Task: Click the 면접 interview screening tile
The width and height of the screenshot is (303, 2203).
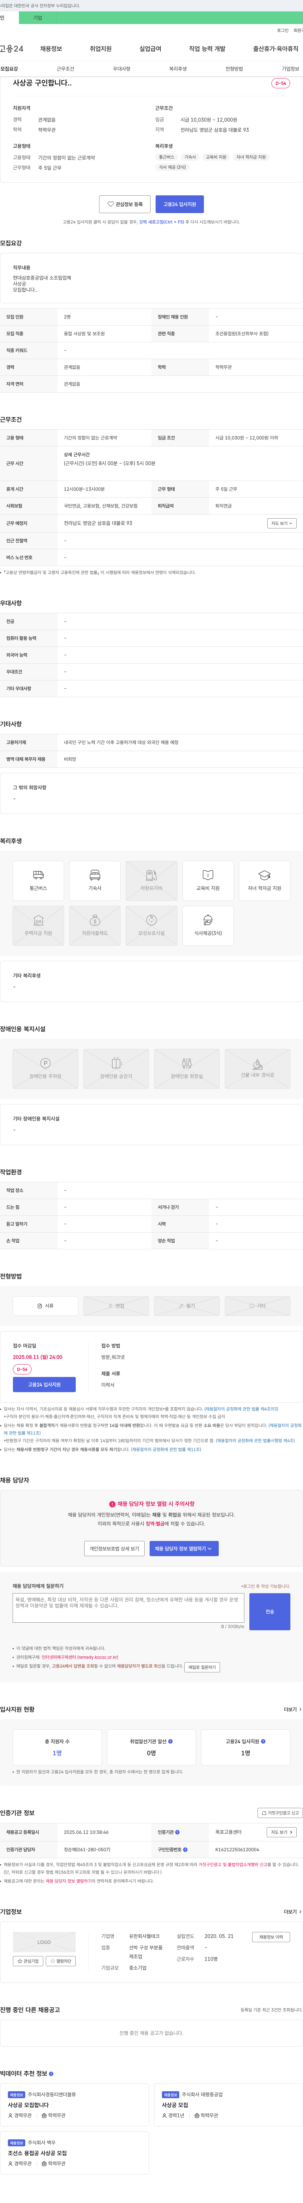Action: [116, 1306]
